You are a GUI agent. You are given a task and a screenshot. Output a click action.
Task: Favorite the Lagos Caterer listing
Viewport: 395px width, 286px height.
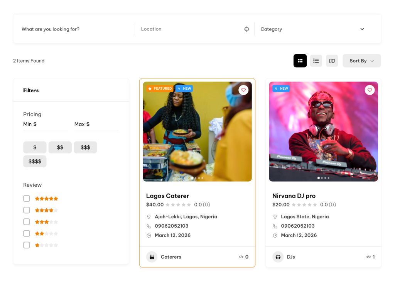pyautogui.click(x=243, y=90)
